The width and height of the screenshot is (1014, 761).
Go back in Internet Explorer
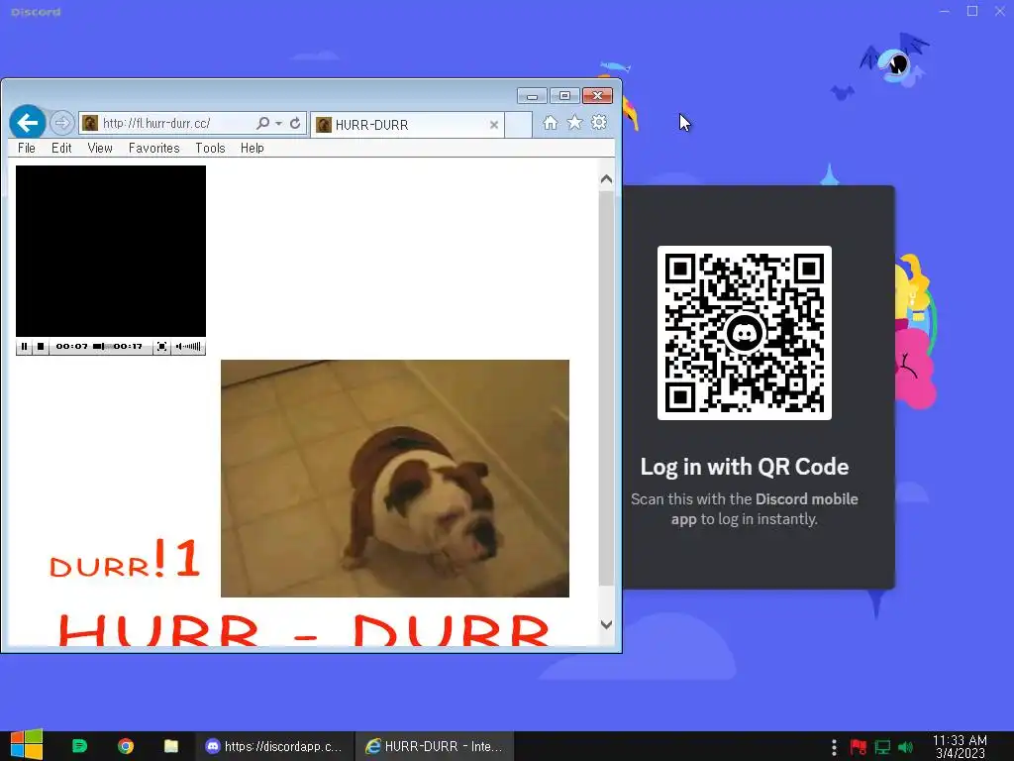[27, 122]
